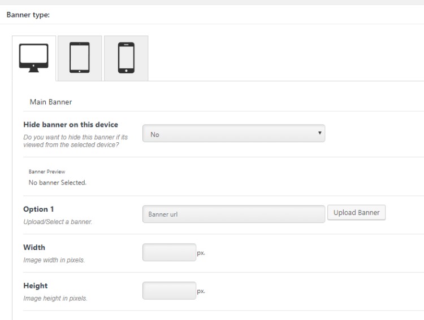The height and width of the screenshot is (320, 424).
Task: Click the dropdown arrow beside the No value
Action: (319, 133)
